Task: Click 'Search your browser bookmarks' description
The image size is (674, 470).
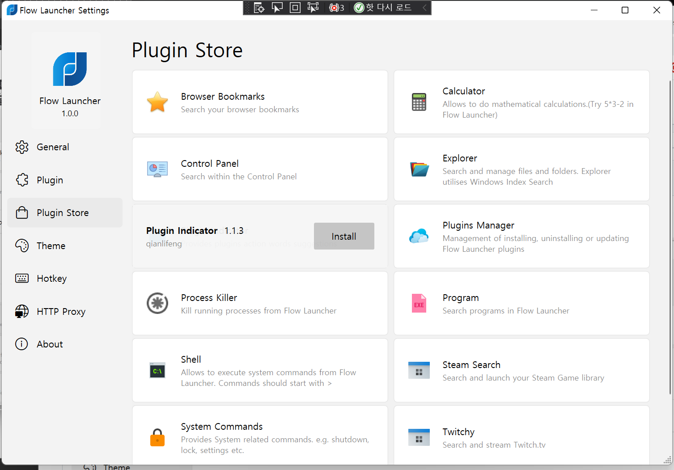Action: pos(240,110)
